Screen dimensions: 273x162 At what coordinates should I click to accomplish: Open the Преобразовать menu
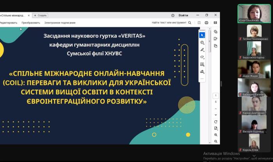click(31, 23)
